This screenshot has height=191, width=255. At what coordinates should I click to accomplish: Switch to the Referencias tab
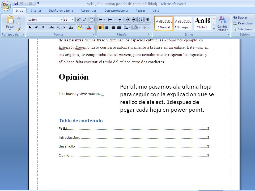89,11
